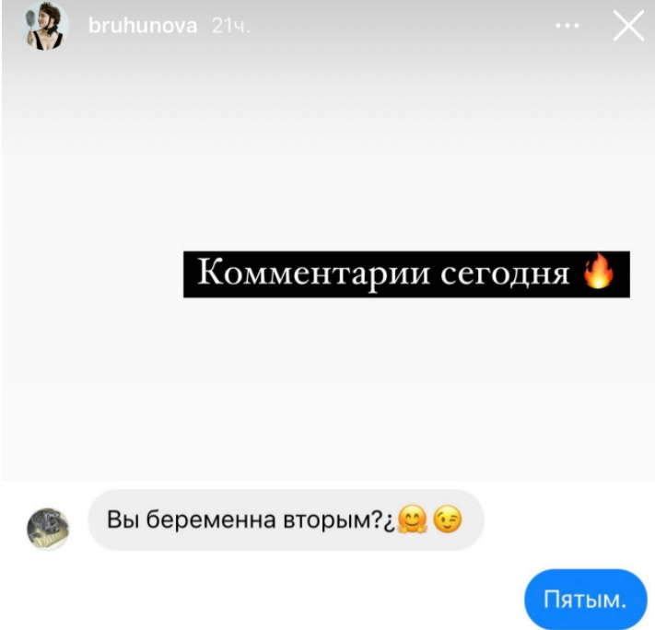Click the inverted question mark in the message
Viewport: 655px width, 630px height.
tap(389, 522)
